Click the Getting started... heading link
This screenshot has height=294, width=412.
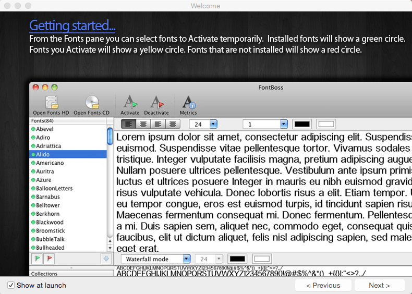click(x=72, y=26)
